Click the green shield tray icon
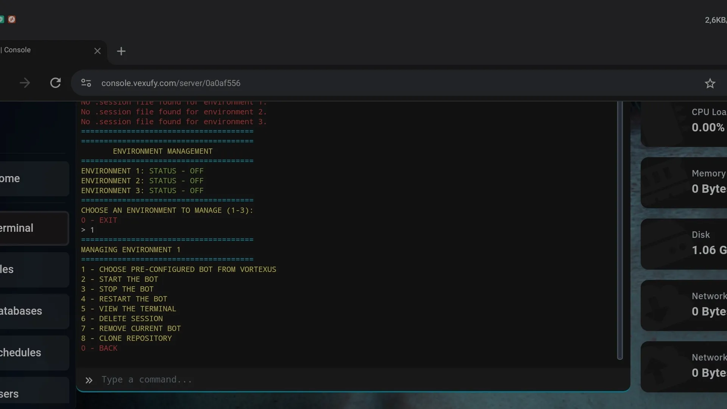 pos(2,20)
